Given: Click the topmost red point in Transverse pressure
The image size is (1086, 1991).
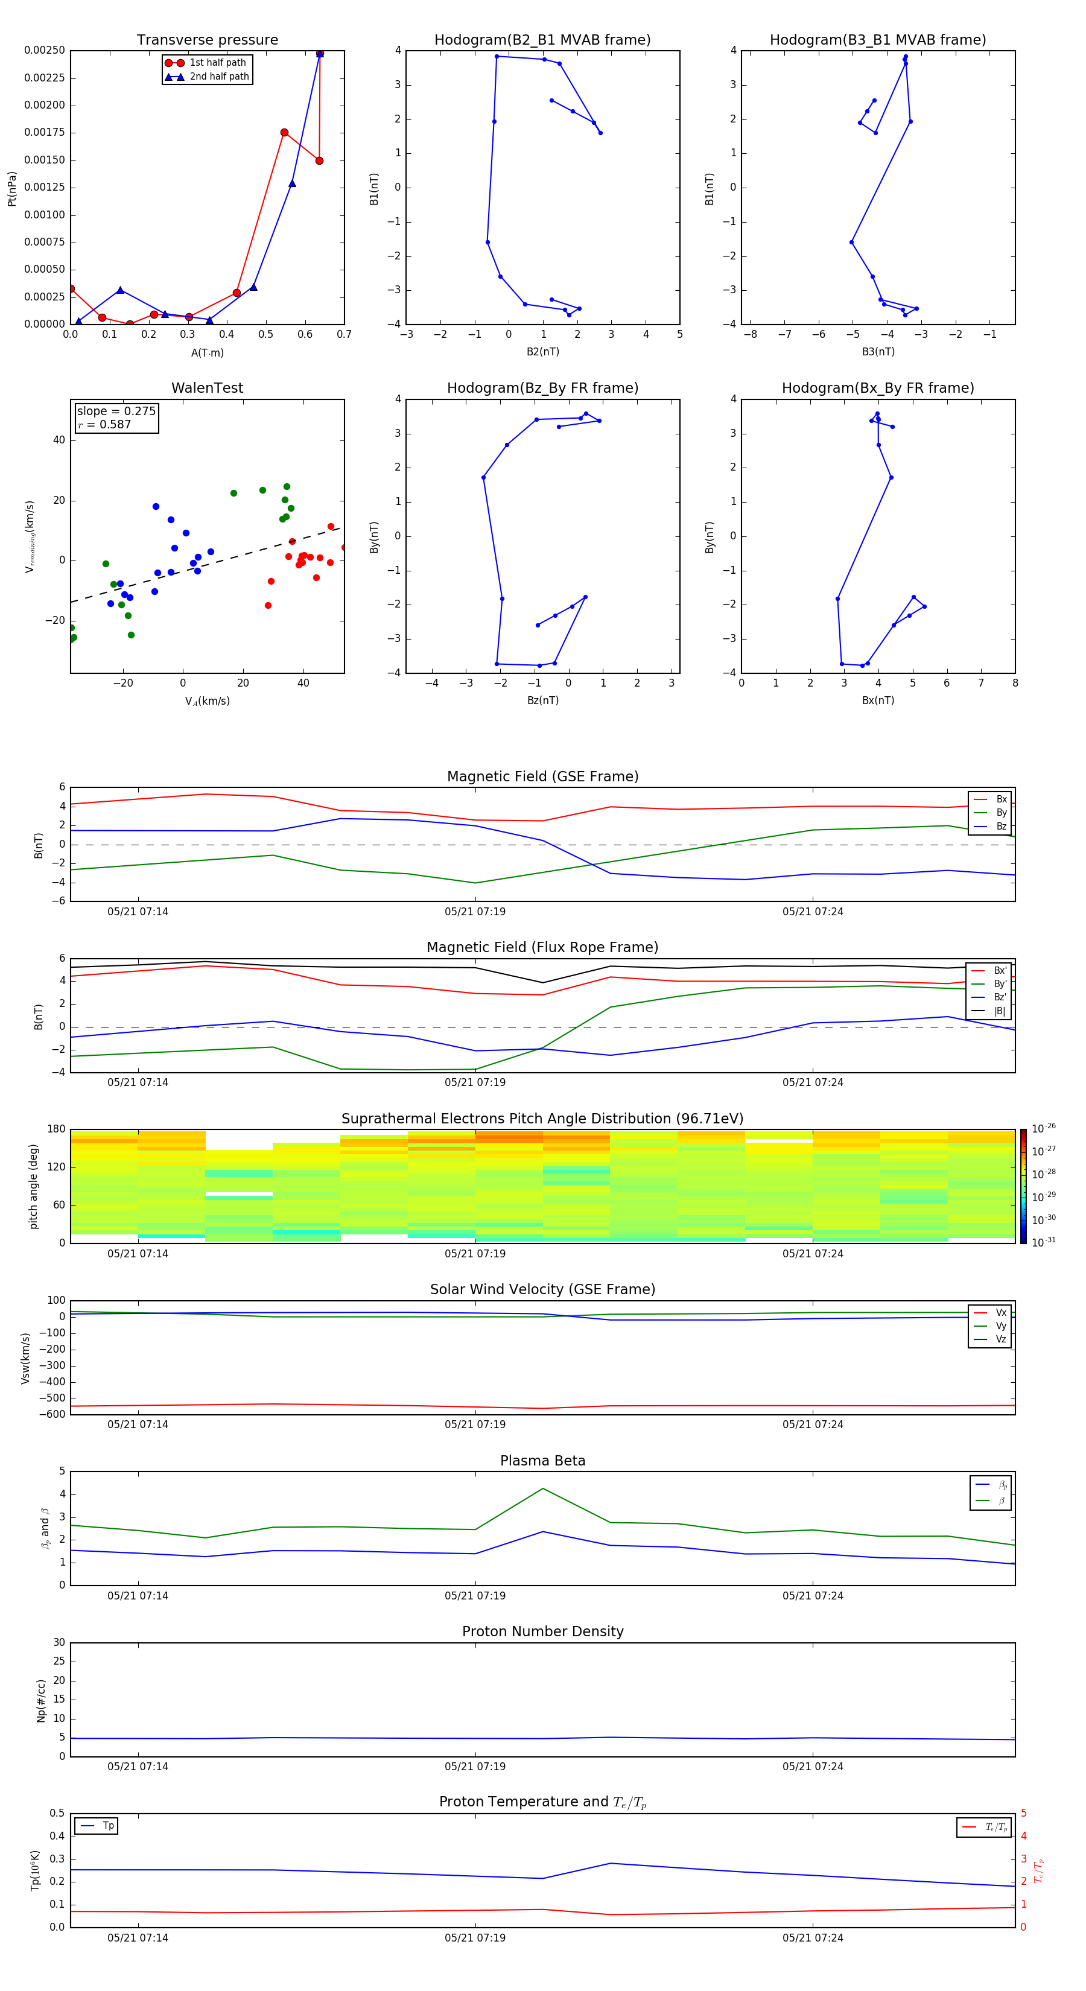Looking at the screenshot, I should (x=319, y=53).
